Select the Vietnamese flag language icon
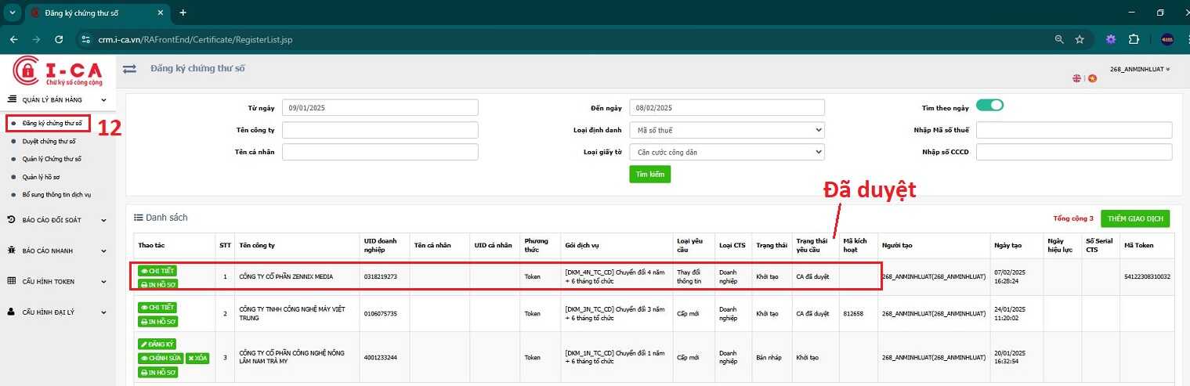1190x386 pixels. [1093, 78]
